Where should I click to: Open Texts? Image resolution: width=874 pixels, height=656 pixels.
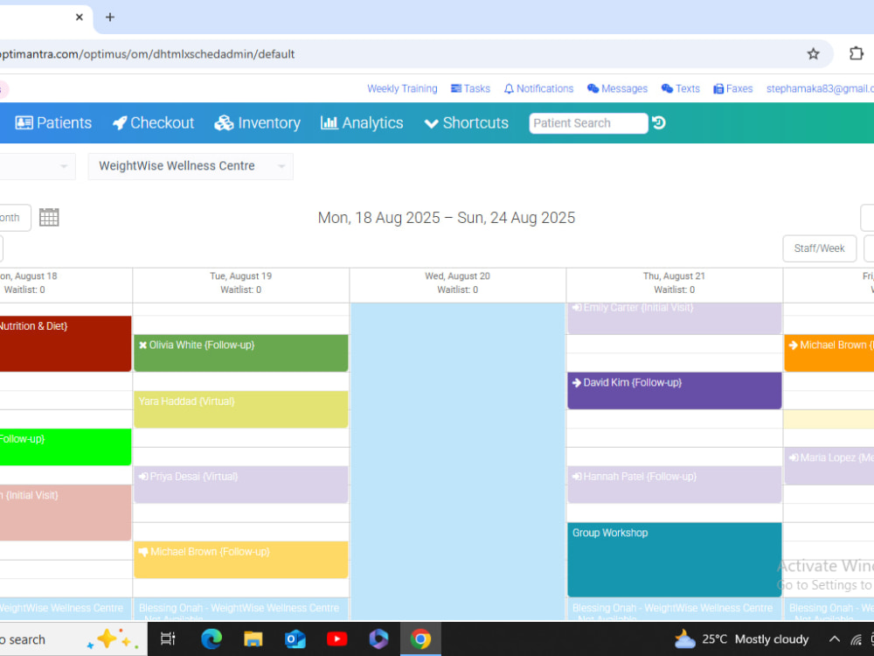pos(680,88)
